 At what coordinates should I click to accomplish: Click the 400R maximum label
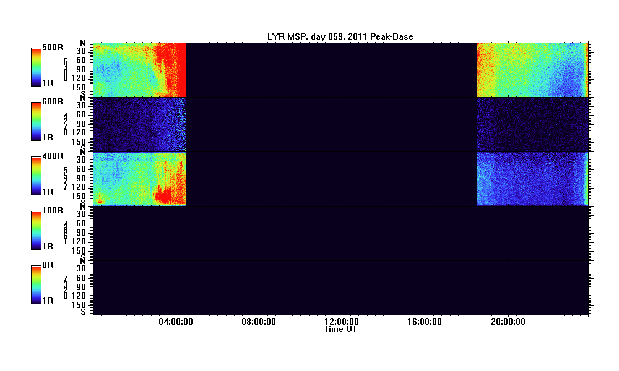point(53,156)
